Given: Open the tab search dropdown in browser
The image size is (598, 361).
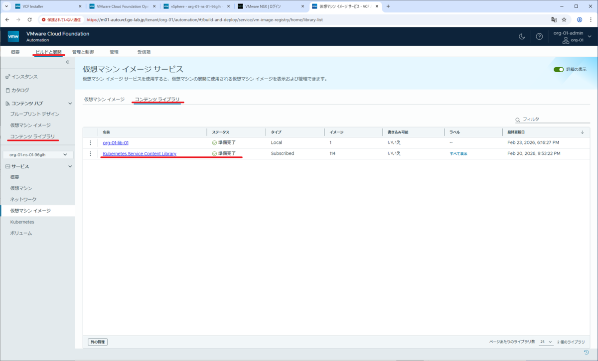Looking at the screenshot, I should [6, 6].
